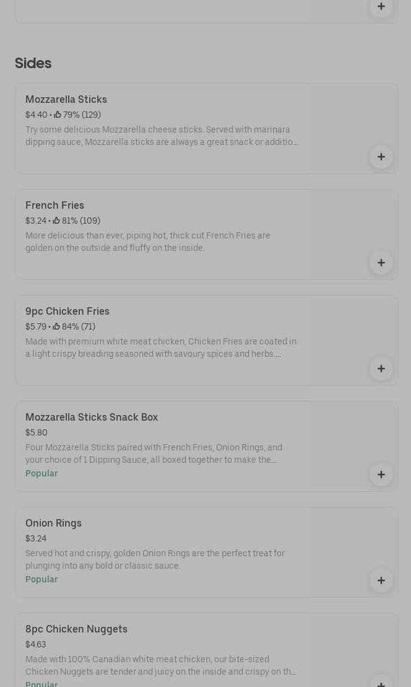Select the Popular tag under Onion Rings
This screenshot has height=687, width=411.
tap(41, 580)
